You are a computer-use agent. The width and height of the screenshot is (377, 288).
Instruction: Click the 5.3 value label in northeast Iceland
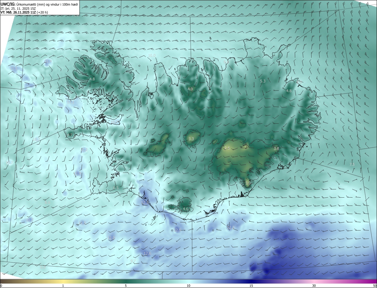coord(263,81)
